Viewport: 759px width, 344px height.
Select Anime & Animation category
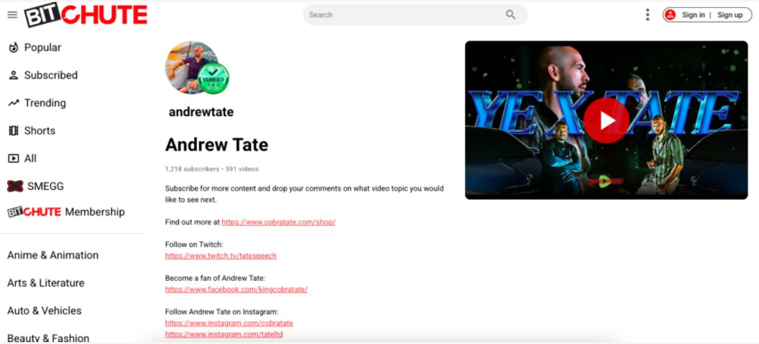pyautogui.click(x=53, y=255)
